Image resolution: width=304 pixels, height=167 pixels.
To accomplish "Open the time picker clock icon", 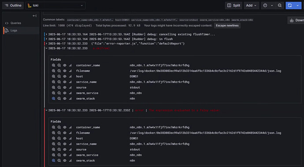I will point(265,5).
